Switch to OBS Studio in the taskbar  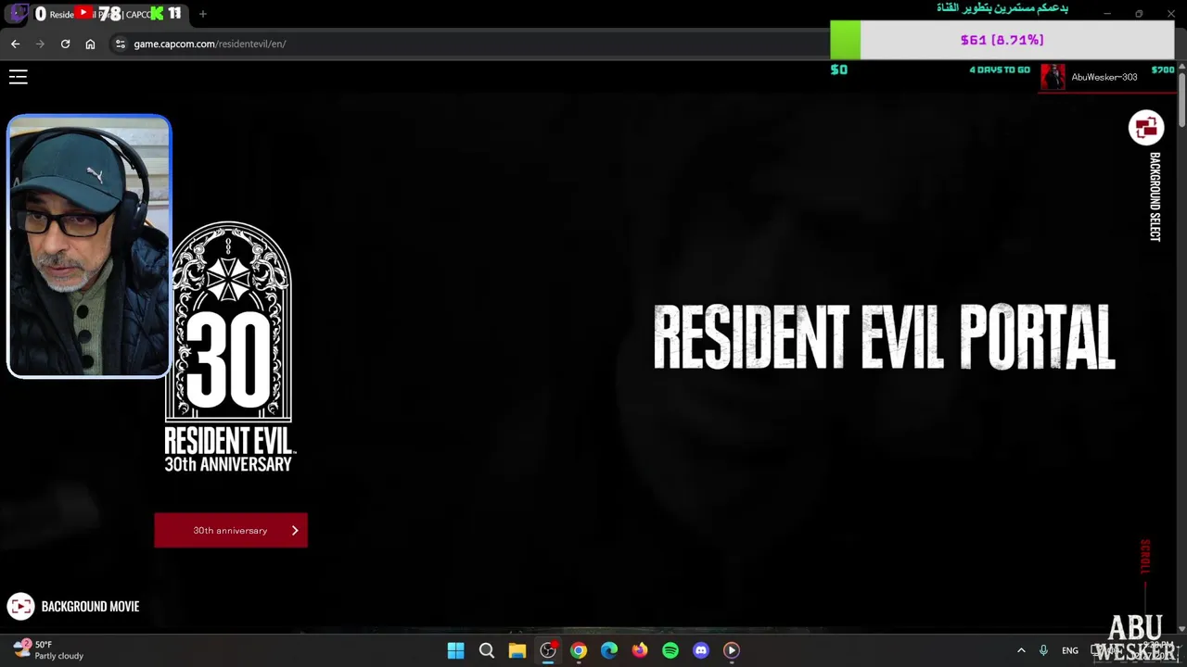click(x=548, y=650)
